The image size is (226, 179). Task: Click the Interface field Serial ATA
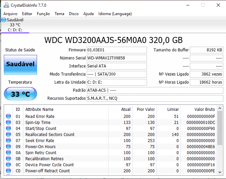click(117, 66)
